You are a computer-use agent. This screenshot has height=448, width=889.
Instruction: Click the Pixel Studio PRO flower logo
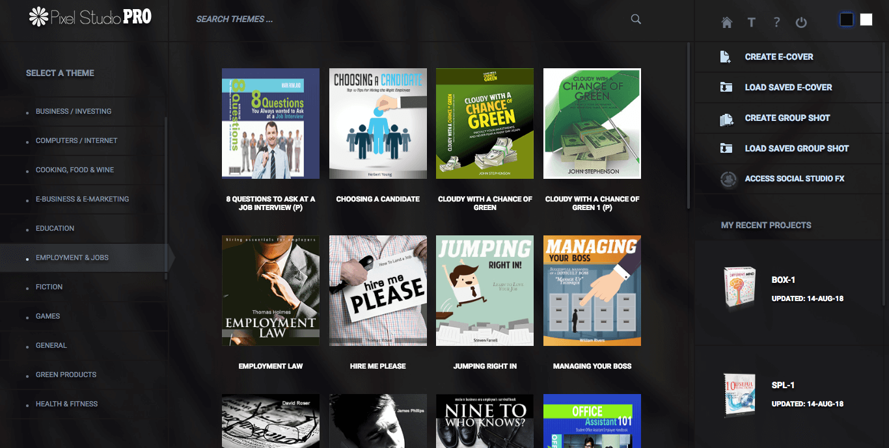(38, 17)
